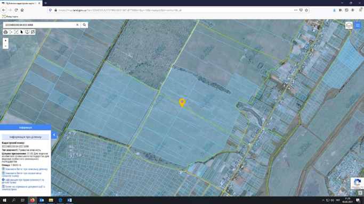Image resolution: width=364 pixels, height=204 pixels.
Task: Click the search magnifier button
Action: click(x=84, y=25)
